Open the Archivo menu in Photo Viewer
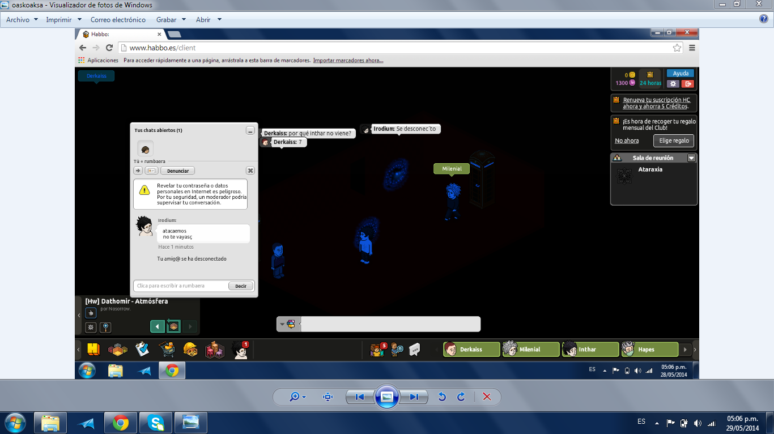This screenshot has height=434, width=774. pyautogui.click(x=22, y=19)
